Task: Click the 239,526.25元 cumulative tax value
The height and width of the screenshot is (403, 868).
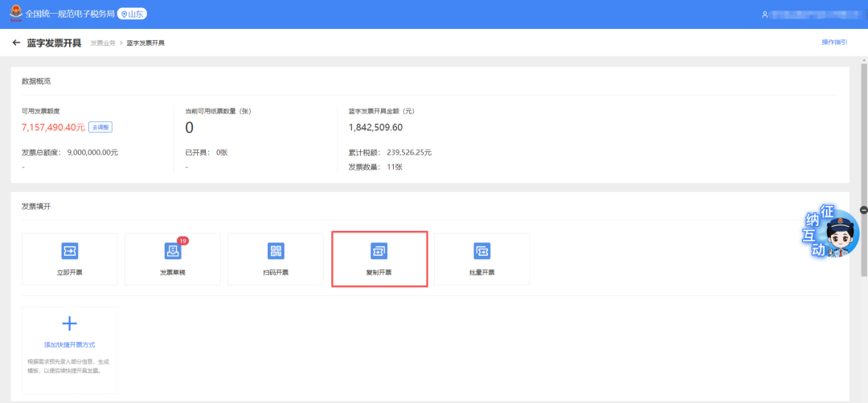Action: pos(408,153)
